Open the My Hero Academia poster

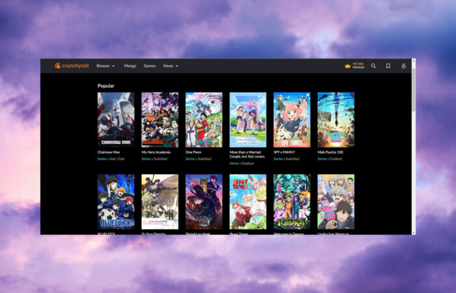click(x=160, y=120)
